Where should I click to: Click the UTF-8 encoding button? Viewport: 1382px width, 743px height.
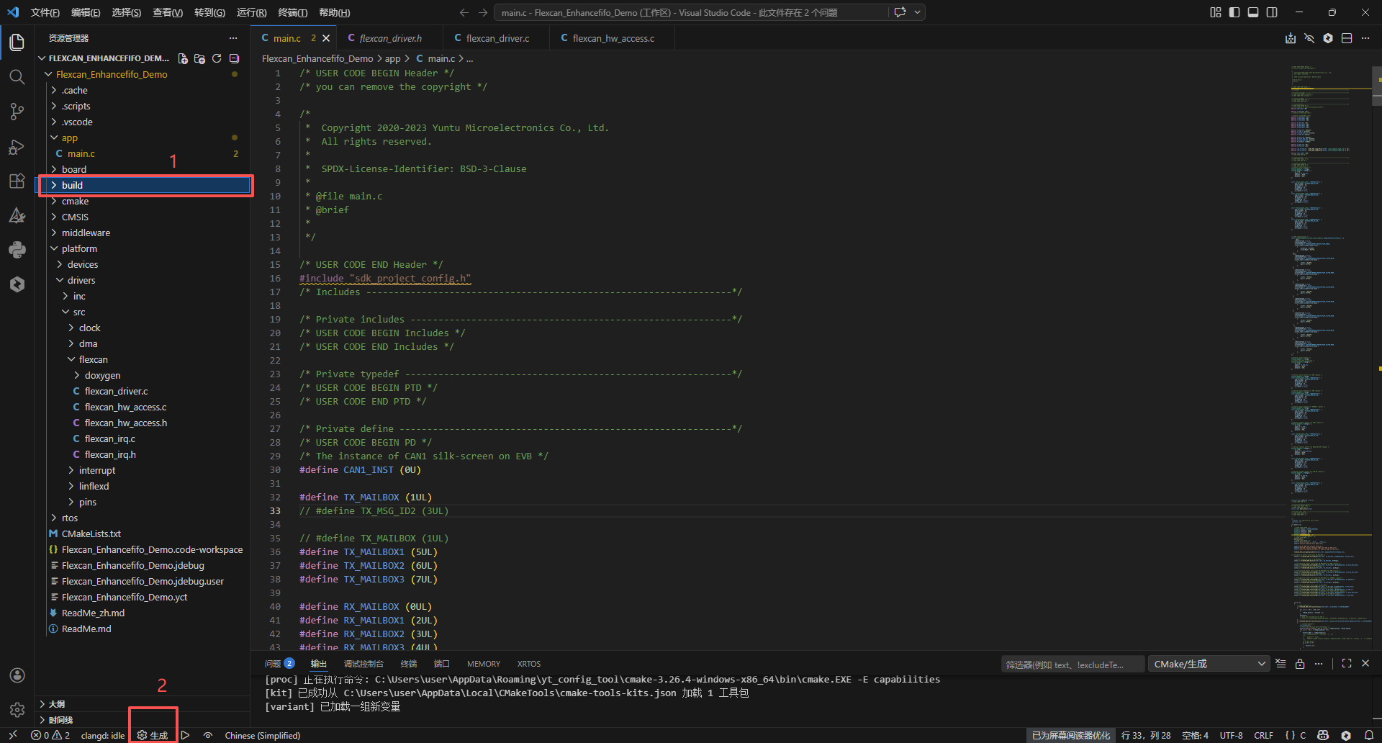(1231, 735)
